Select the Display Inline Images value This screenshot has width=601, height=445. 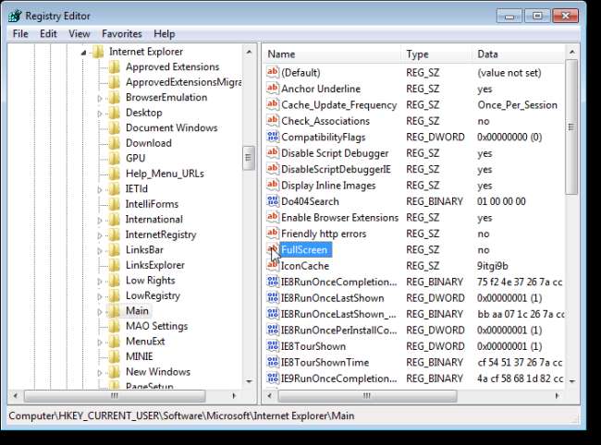coord(328,186)
